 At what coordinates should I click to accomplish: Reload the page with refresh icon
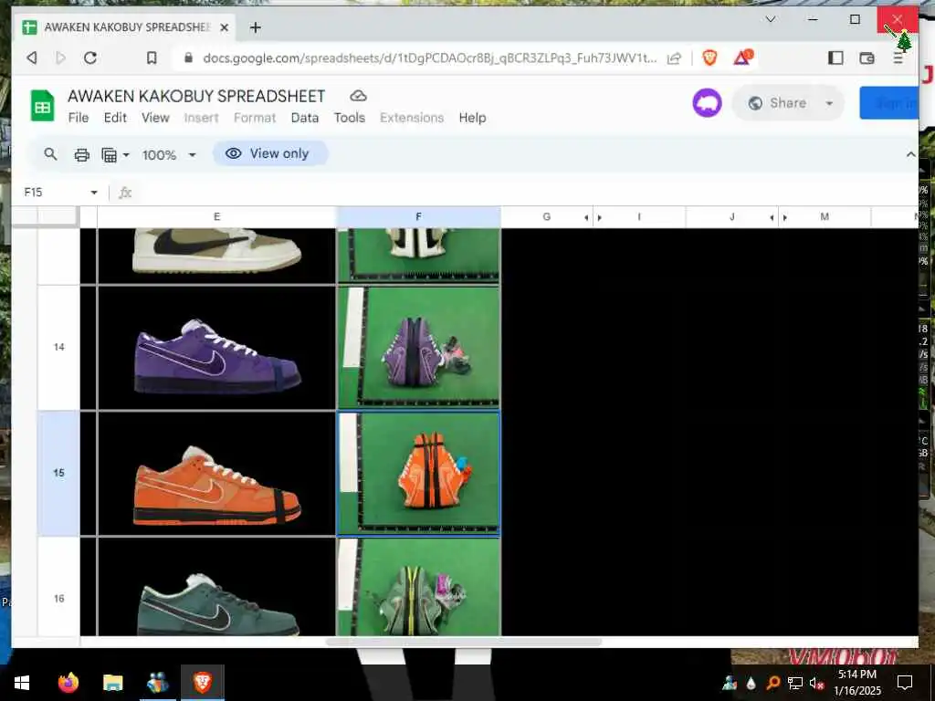click(x=90, y=58)
